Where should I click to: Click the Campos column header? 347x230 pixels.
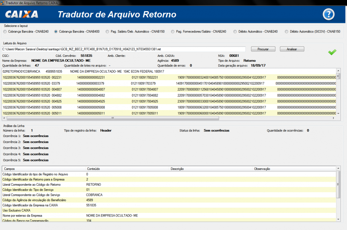[44, 169]
